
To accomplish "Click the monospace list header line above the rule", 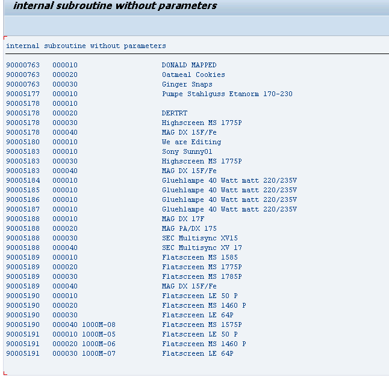I will click(86, 46).
